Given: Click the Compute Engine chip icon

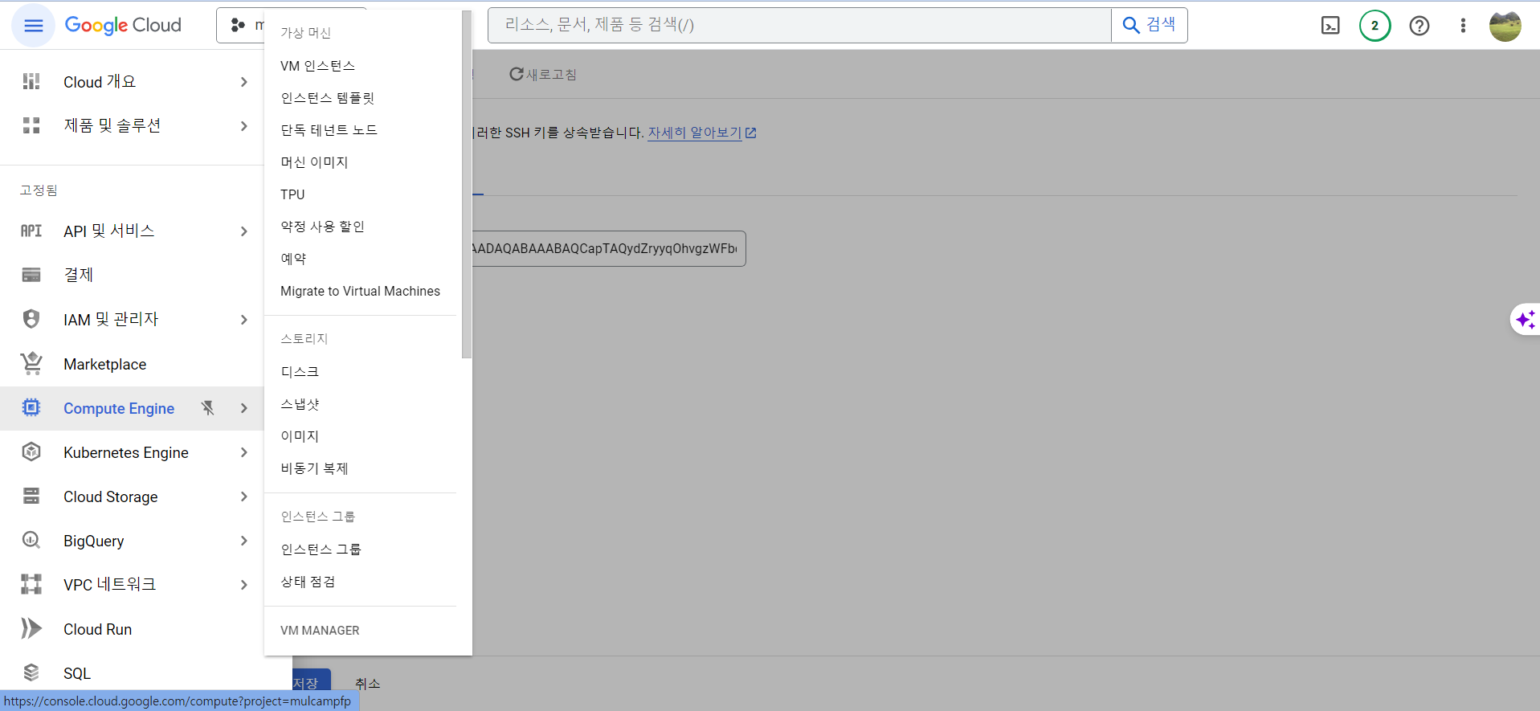Looking at the screenshot, I should pyautogui.click(x=31, y=408).
